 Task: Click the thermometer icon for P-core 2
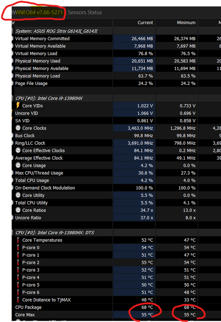[x=18, y=262]
